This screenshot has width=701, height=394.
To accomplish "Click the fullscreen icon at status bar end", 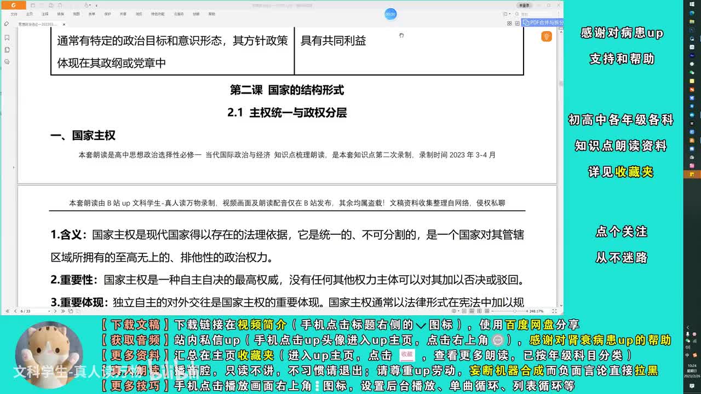I will pos(554,311).
